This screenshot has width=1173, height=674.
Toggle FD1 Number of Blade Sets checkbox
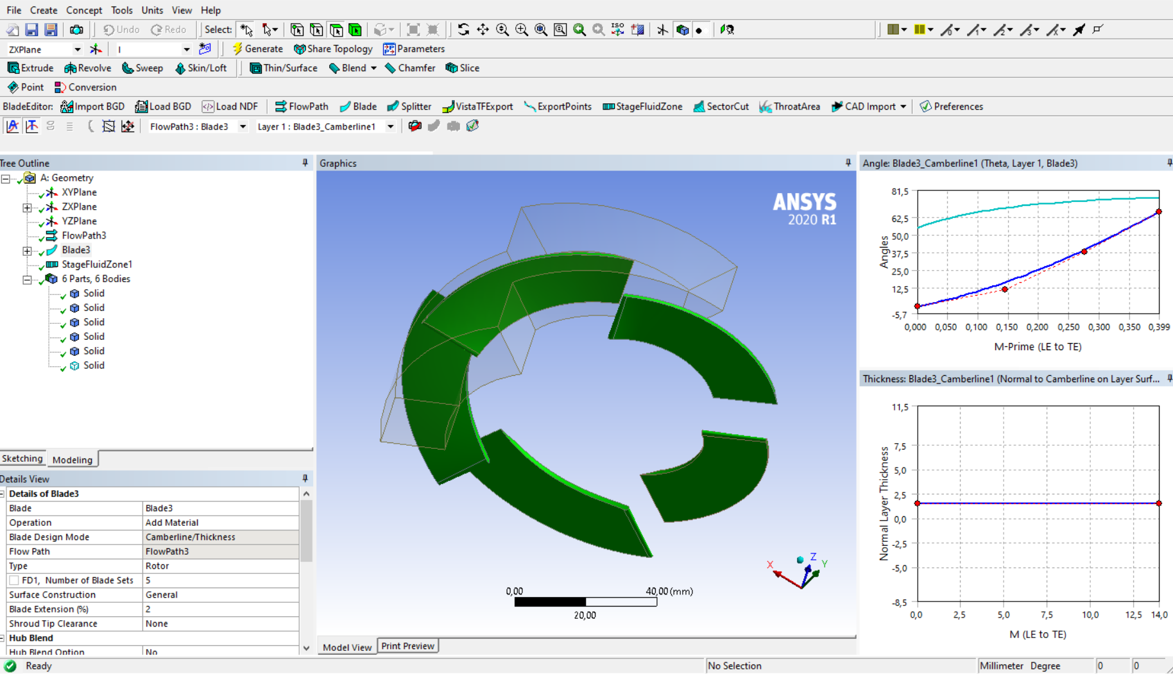[13, 580]
